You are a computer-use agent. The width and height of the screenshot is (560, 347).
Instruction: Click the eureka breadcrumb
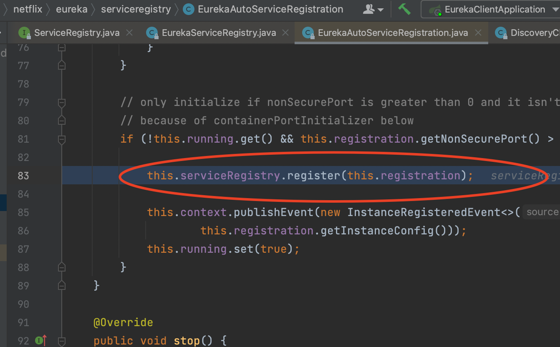point(72,9)
